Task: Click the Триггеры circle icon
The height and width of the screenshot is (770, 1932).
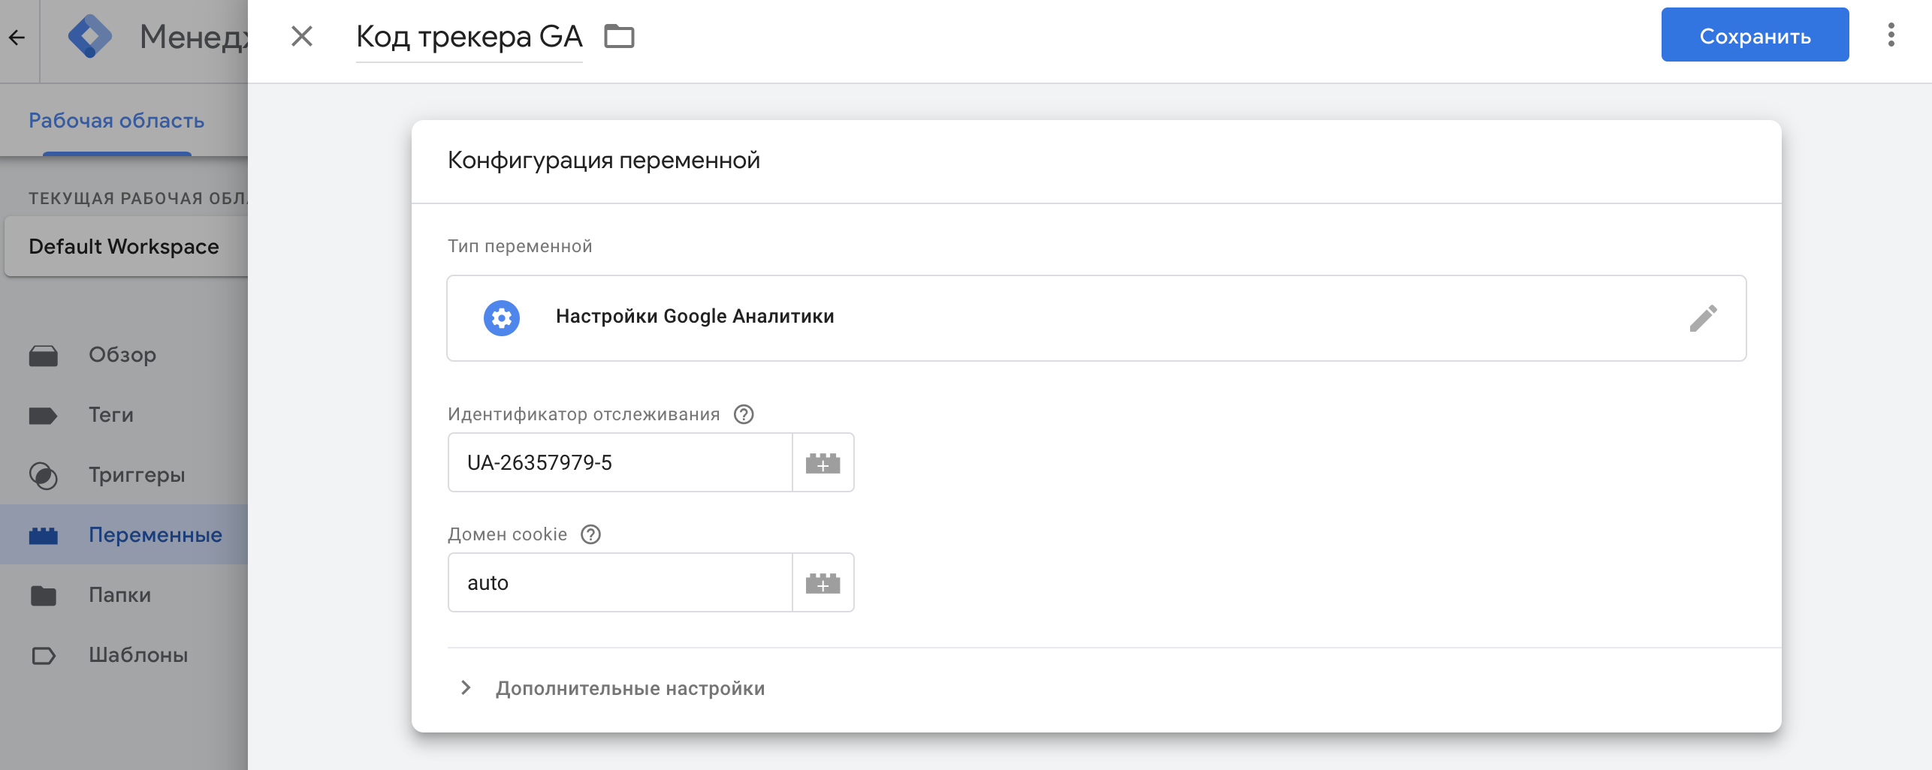Action: click(44, 475)
